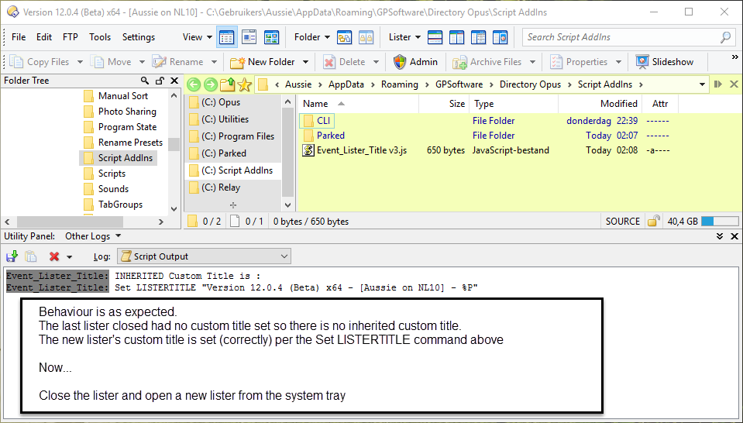Viewport: 743px width, 423px height.
Task: Click Folder Options icon next to Folder menu
Action: (344, 37)
